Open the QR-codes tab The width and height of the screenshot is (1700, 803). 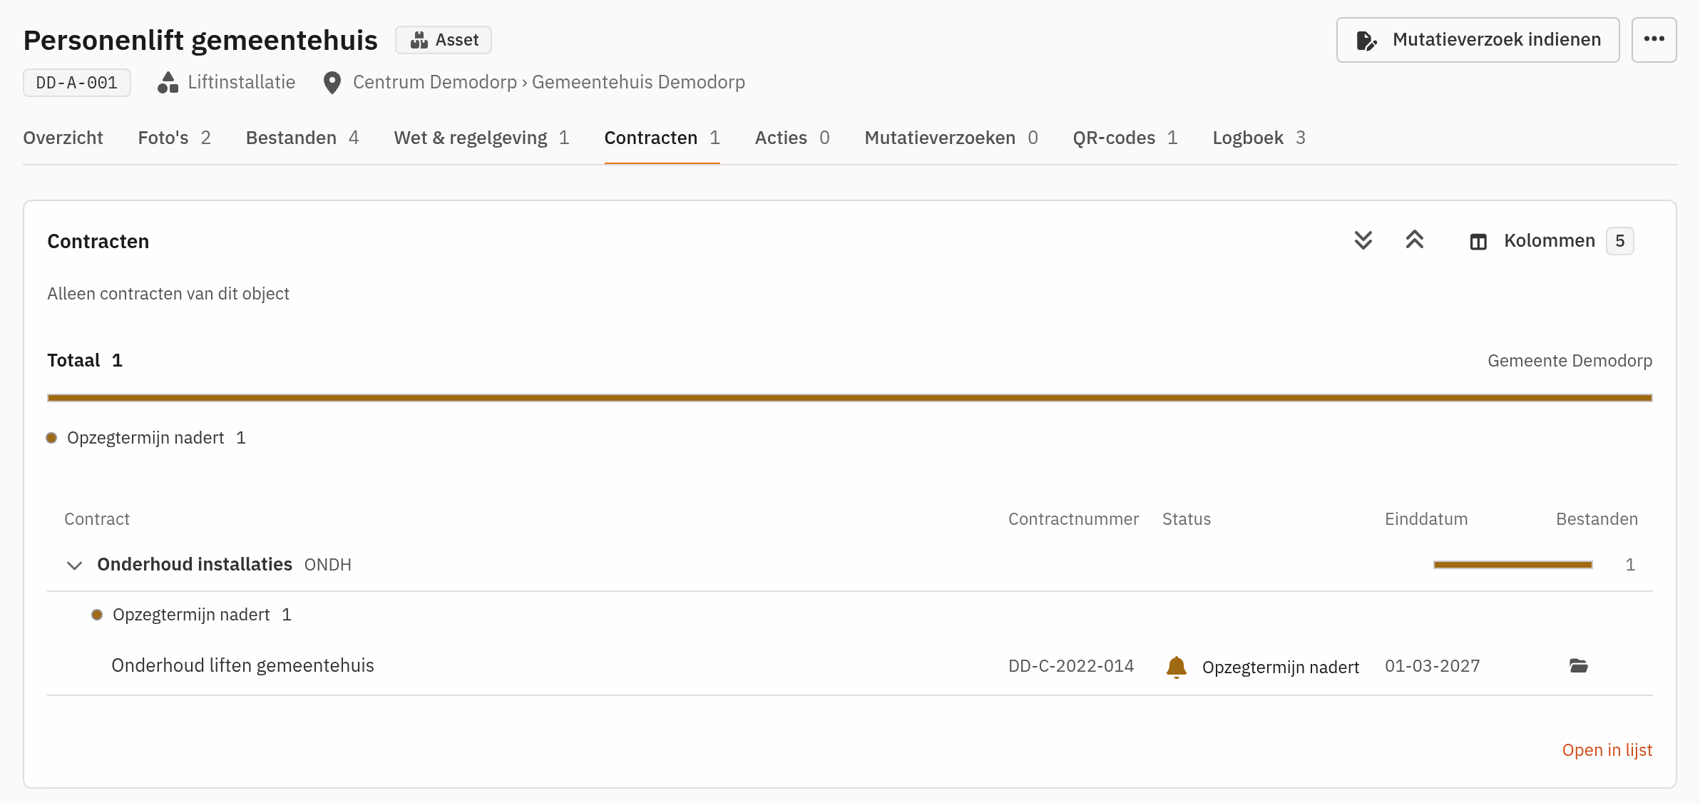click(x=1125, y=138)
